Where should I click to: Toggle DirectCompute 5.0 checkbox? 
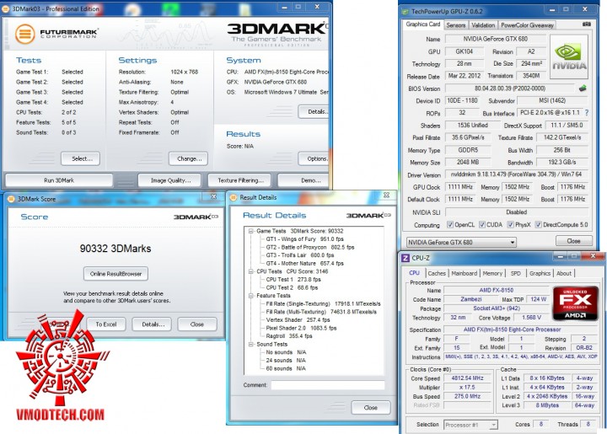tap(538, 224)
